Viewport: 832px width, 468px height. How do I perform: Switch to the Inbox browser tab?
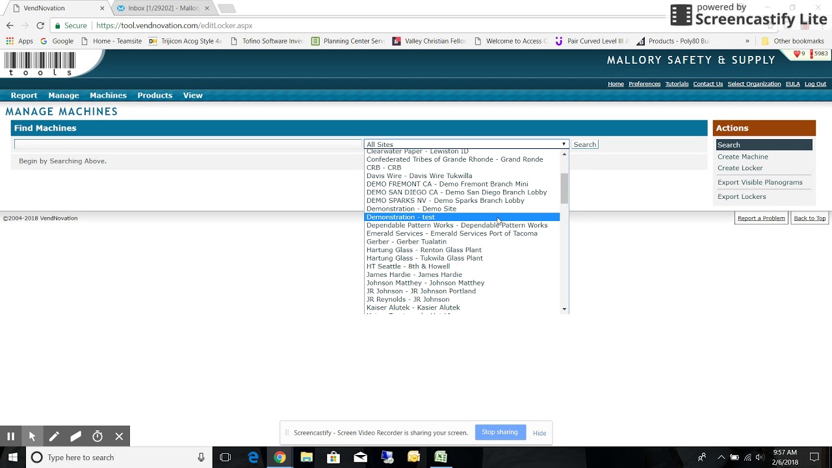coord(162,8)
